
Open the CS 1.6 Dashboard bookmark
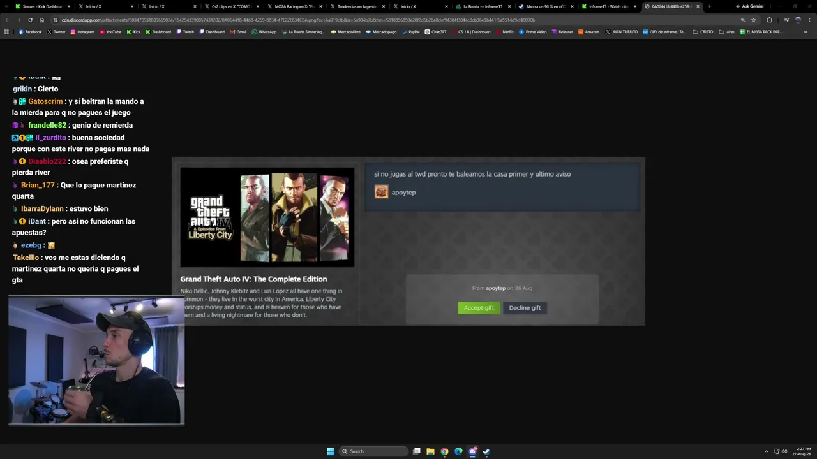(471, 32)
